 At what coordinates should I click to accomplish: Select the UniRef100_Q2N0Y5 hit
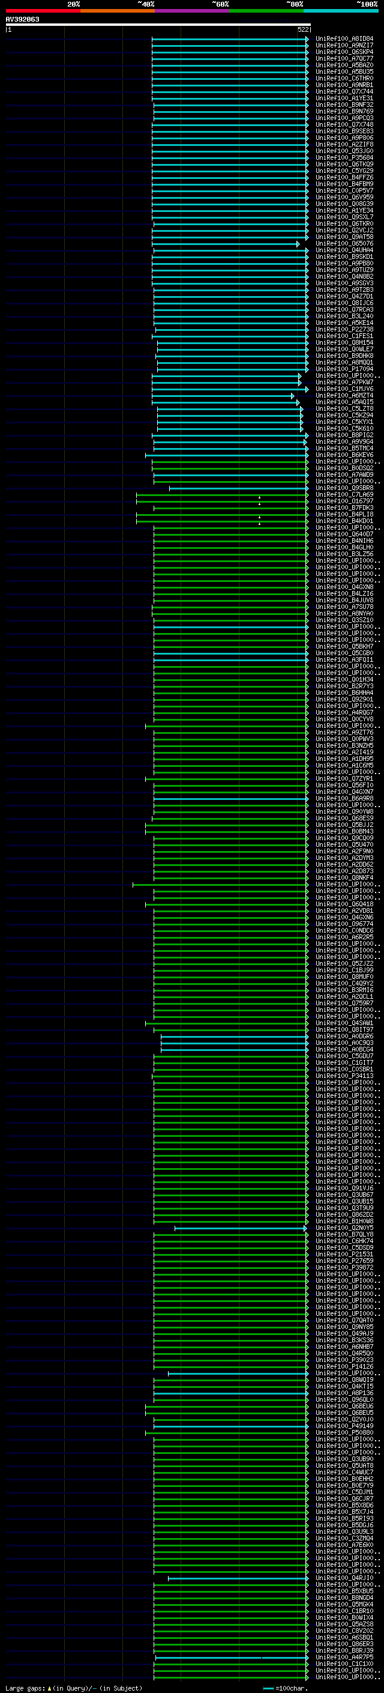click(x=344, y=1228)
